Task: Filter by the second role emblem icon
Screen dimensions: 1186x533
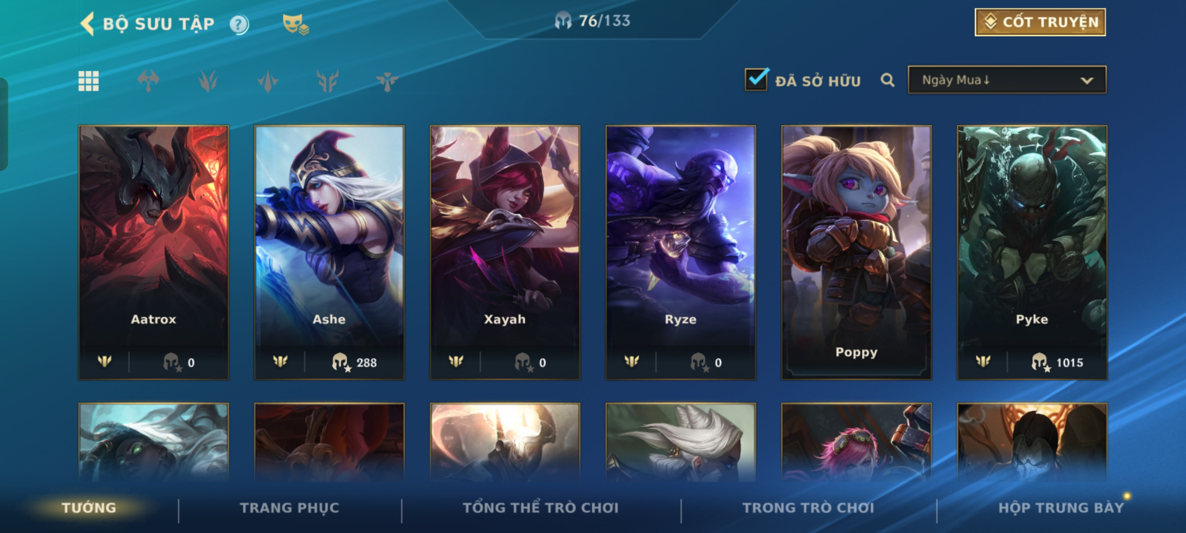Action: pos(208,81)
